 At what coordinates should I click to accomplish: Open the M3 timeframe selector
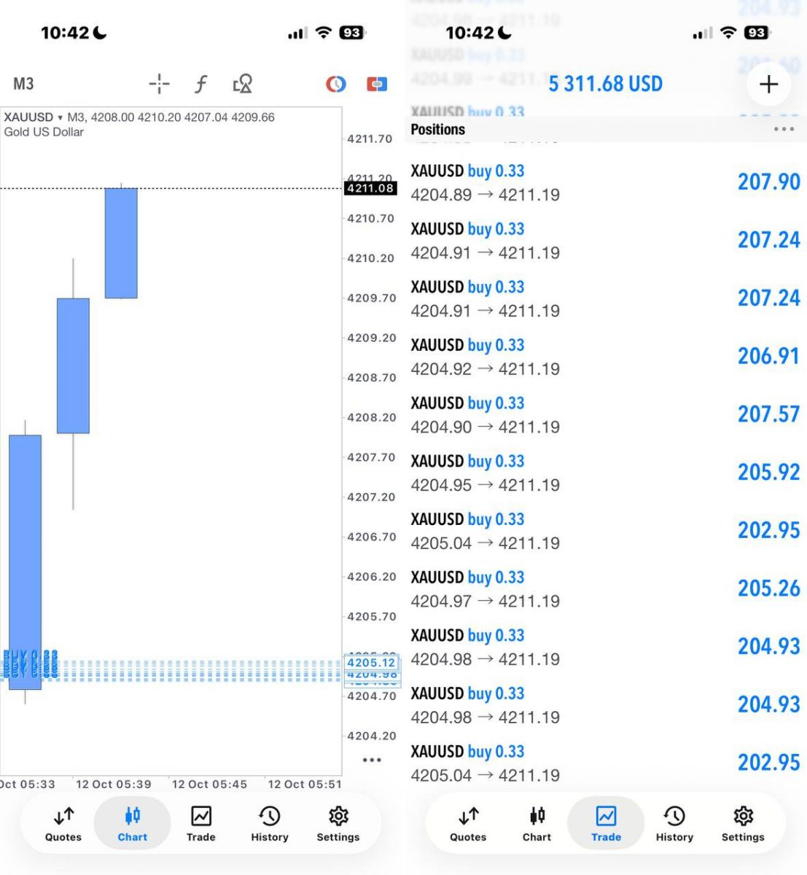tap(23, 84)
